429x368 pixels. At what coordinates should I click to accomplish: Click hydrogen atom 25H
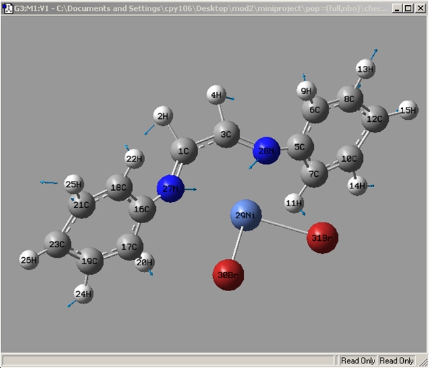(74, 184)
